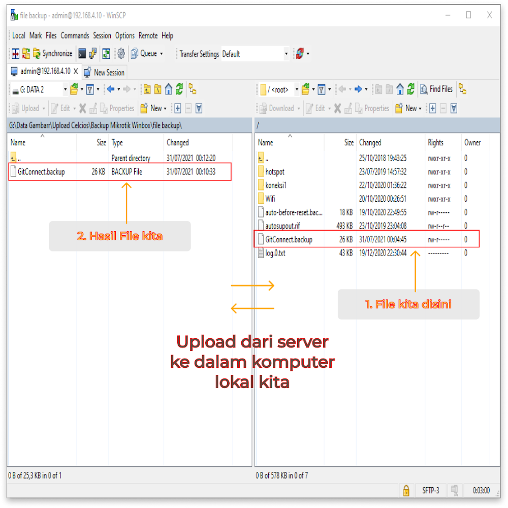Toggle the filter funnel on the local panel

pyautogui.click(x=90, y=89)
